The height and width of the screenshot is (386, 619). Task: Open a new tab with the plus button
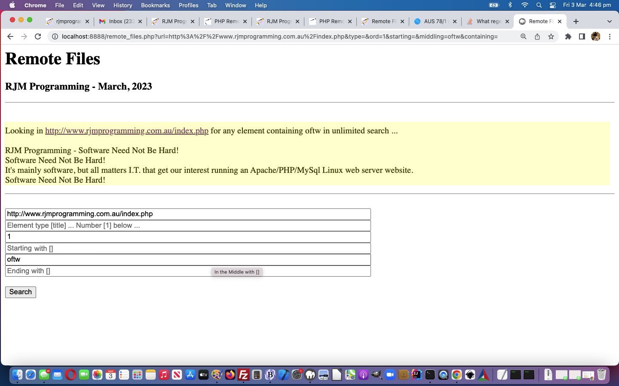pyautogui.click(x=576, y=21)
